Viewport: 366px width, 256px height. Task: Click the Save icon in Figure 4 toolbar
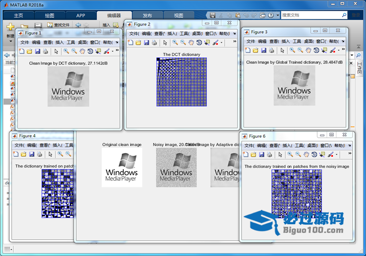click(32, 154)
